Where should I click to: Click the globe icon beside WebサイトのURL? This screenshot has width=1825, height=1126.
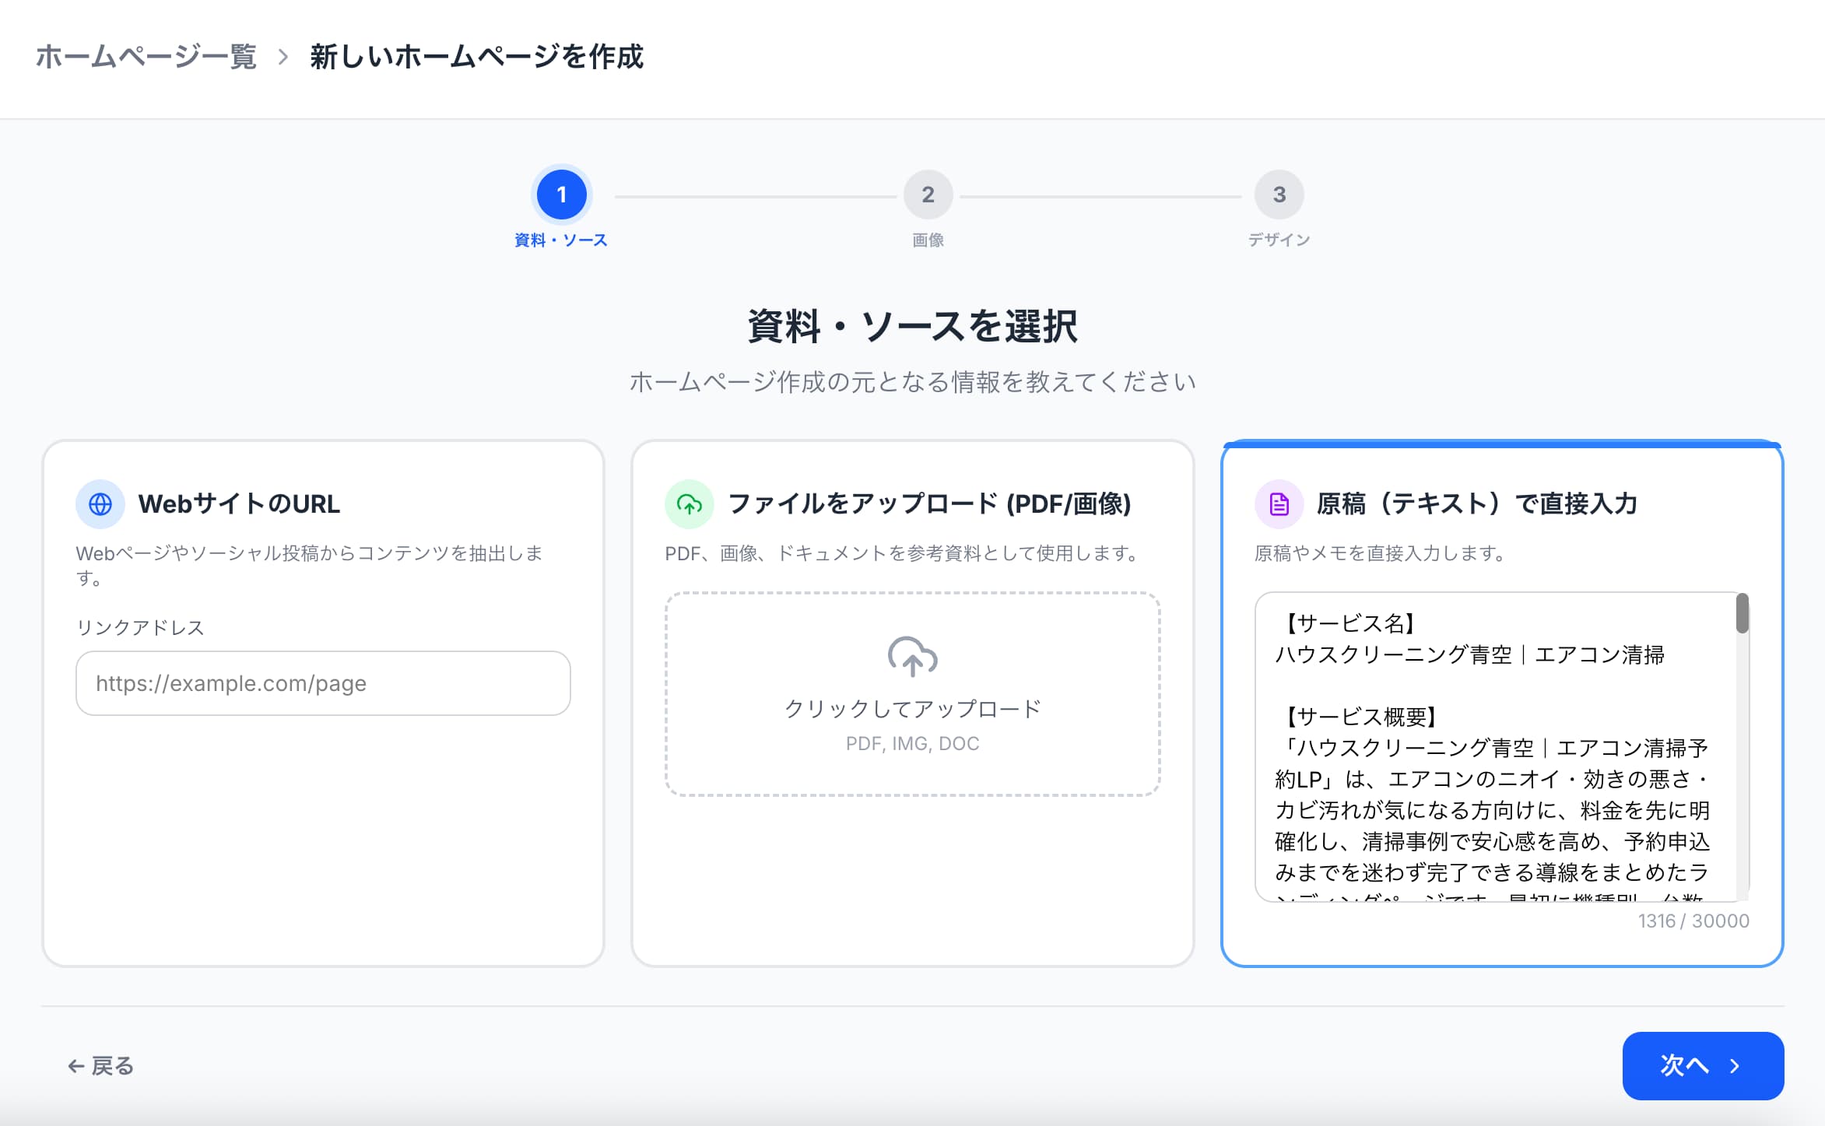click(100, 504)
